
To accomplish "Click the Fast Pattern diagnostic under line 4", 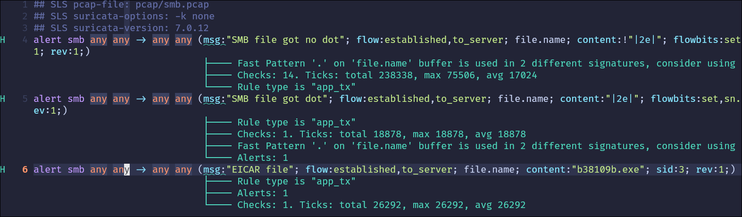I will tap(486, 64).
